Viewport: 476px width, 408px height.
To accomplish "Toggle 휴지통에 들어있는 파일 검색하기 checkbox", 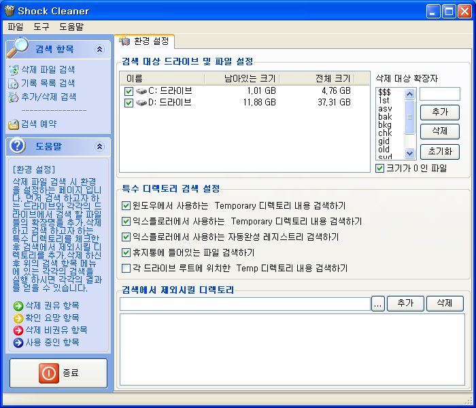I will point(126,252).
